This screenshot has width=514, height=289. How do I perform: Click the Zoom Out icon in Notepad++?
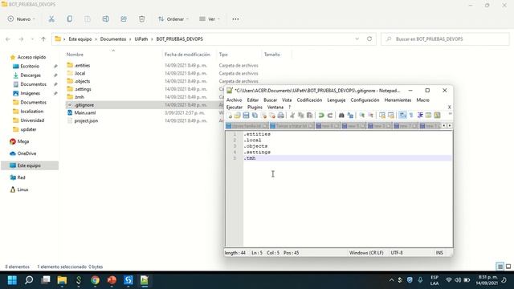pyautogui.click(x=370, y=116)
